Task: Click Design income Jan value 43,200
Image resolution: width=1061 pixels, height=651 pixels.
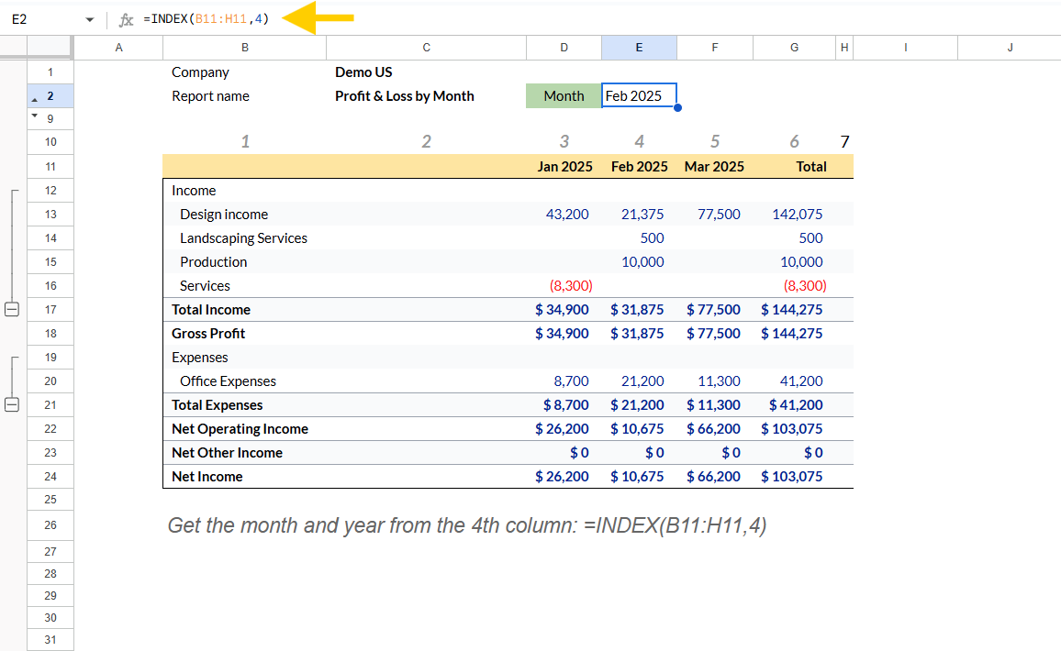Action: click(567, 215)
